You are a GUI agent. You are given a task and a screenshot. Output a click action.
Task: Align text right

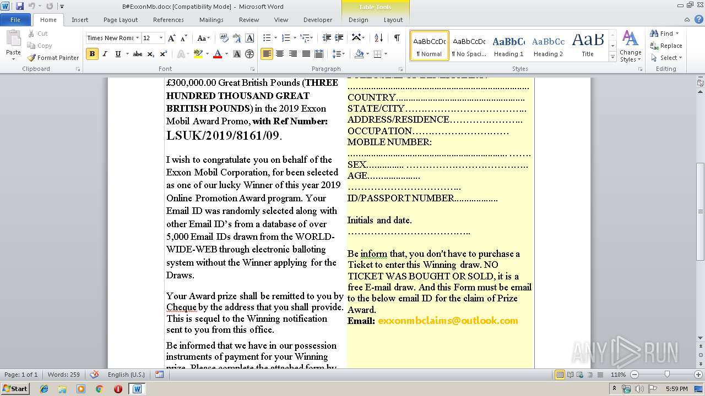coord(292,54)
